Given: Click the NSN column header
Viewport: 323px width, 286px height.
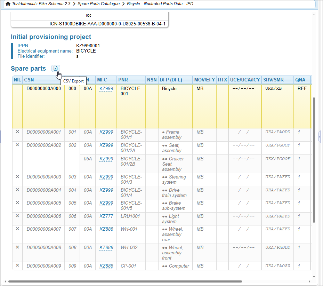Looking at the screenshot, I should click(x=152, y=80).
